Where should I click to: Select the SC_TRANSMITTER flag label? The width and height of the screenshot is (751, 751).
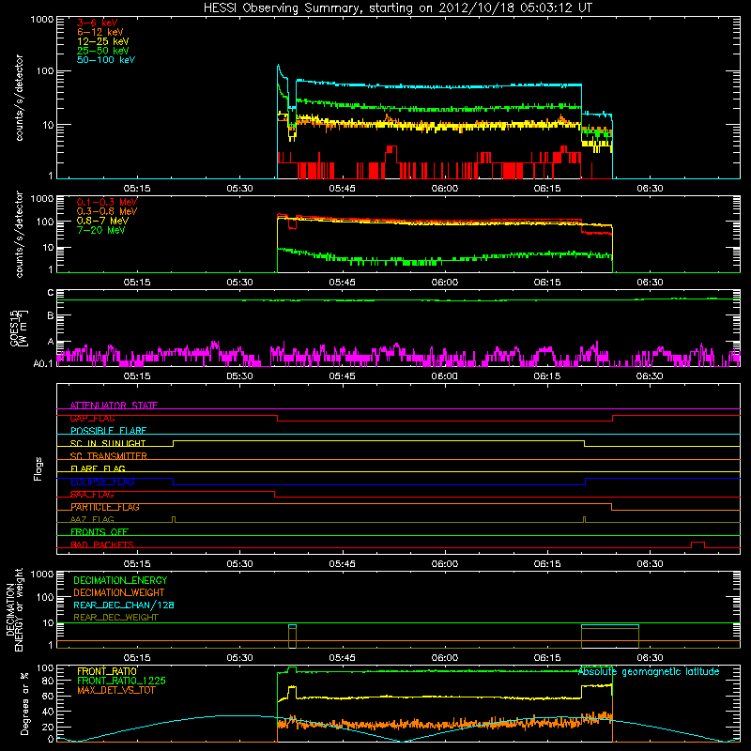[x=109, y=456]
